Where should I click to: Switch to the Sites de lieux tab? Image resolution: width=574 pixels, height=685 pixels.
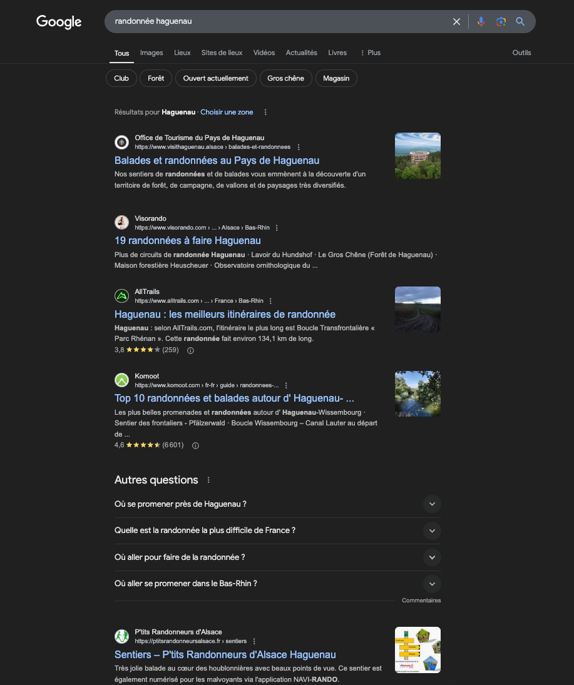click(222, 53)
